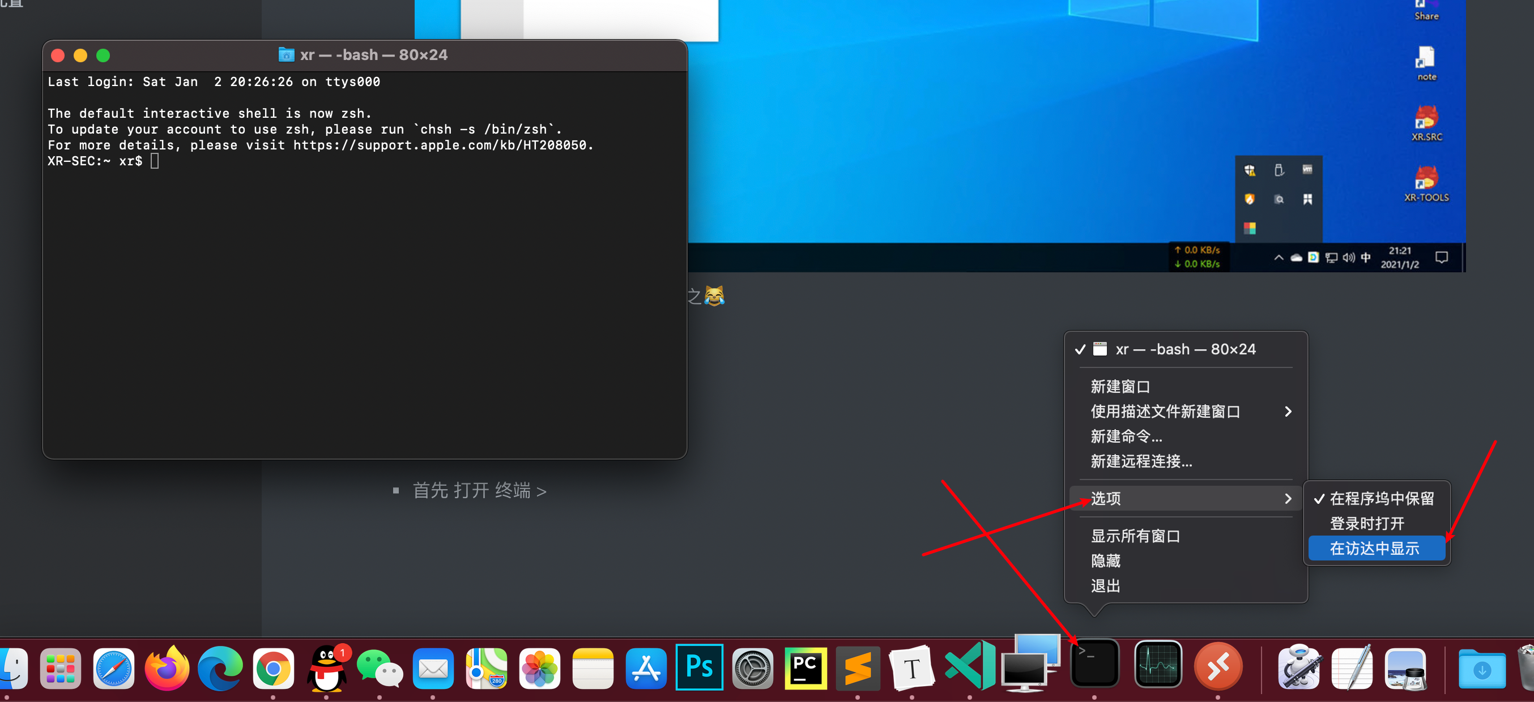Viewport: 1534px width, 702px height.
Task: Open Firefox in the Dock
Action: coord(167,669)
